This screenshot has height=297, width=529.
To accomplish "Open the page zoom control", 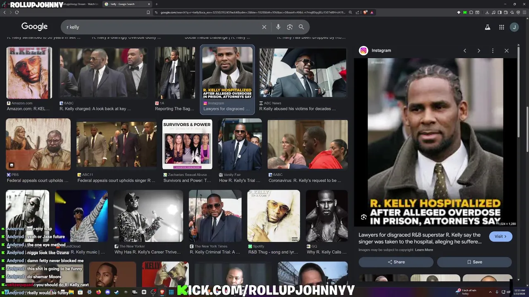I will coord(350,12).
